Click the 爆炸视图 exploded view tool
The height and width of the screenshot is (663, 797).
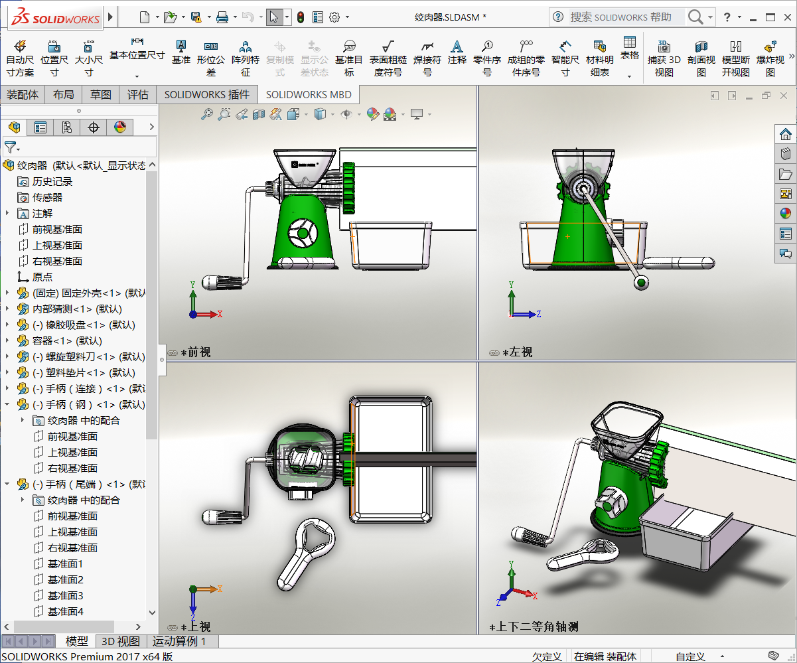(770, 58)
